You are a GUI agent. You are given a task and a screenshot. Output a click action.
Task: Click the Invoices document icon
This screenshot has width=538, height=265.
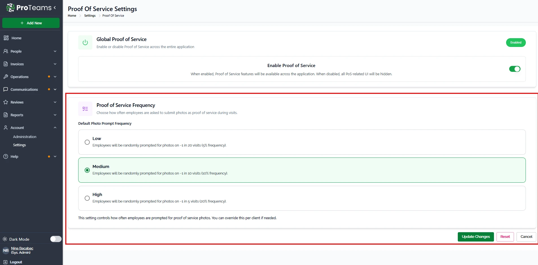click(6, 64)
